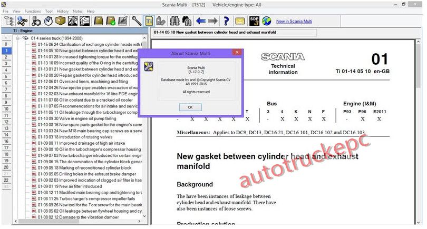This screenshot has width=427, height=229.
Task: Select group tab 16 in left strip
Action: coord(6,141)
